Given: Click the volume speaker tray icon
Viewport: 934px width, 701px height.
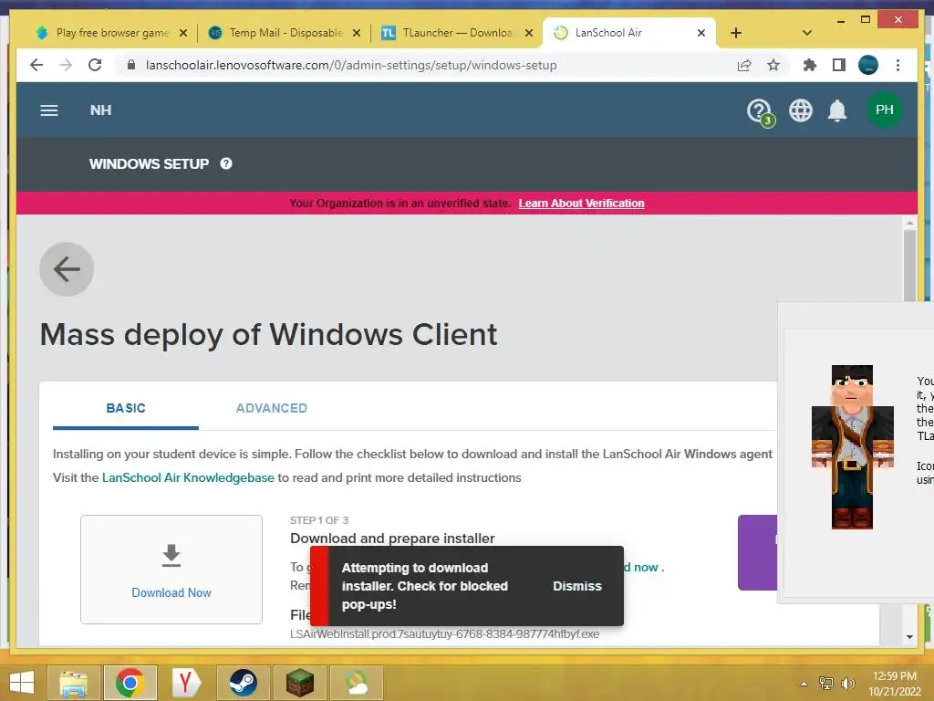Looking at the screenshot, I should [x=847, y=683].
